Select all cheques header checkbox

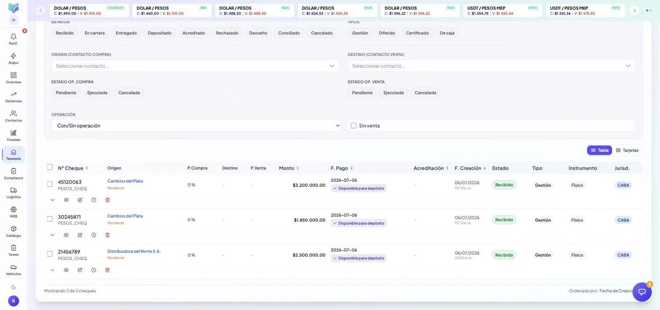click(50, 167)
